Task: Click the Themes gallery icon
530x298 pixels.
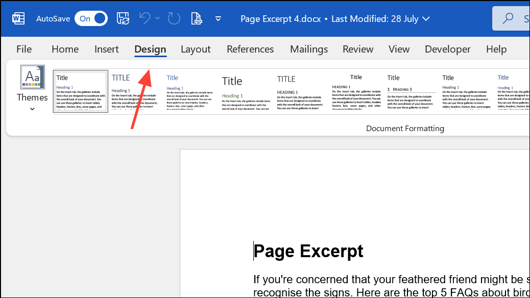Action: [32, 77]
